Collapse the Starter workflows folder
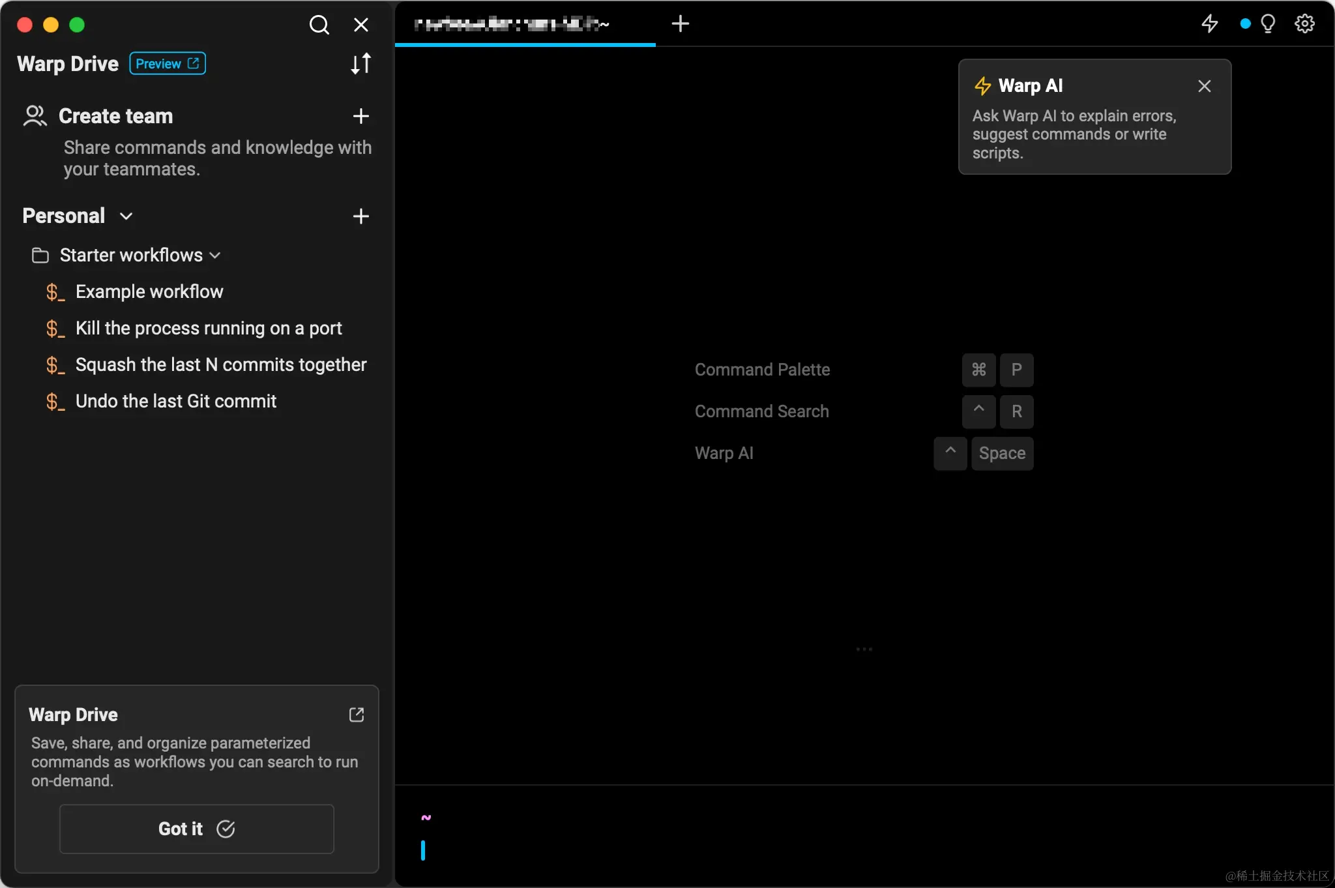This screenshot has height=888, width=1335. pos(215,256)
